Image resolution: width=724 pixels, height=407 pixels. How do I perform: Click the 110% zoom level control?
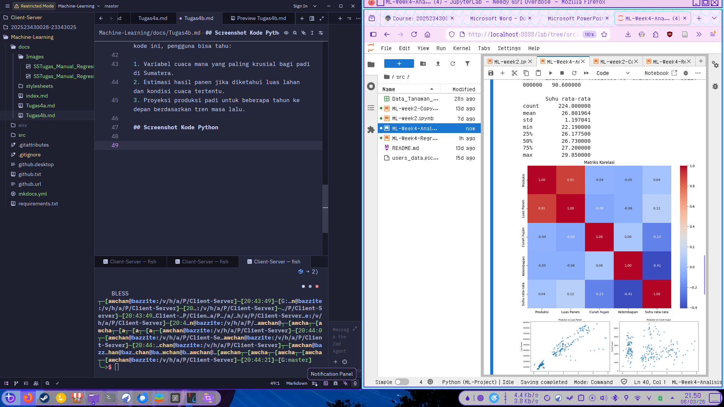[589, 34]
